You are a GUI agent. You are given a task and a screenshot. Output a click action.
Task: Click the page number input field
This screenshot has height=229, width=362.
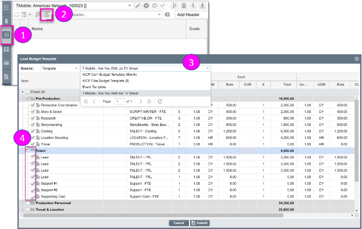[x=120, y=102]
